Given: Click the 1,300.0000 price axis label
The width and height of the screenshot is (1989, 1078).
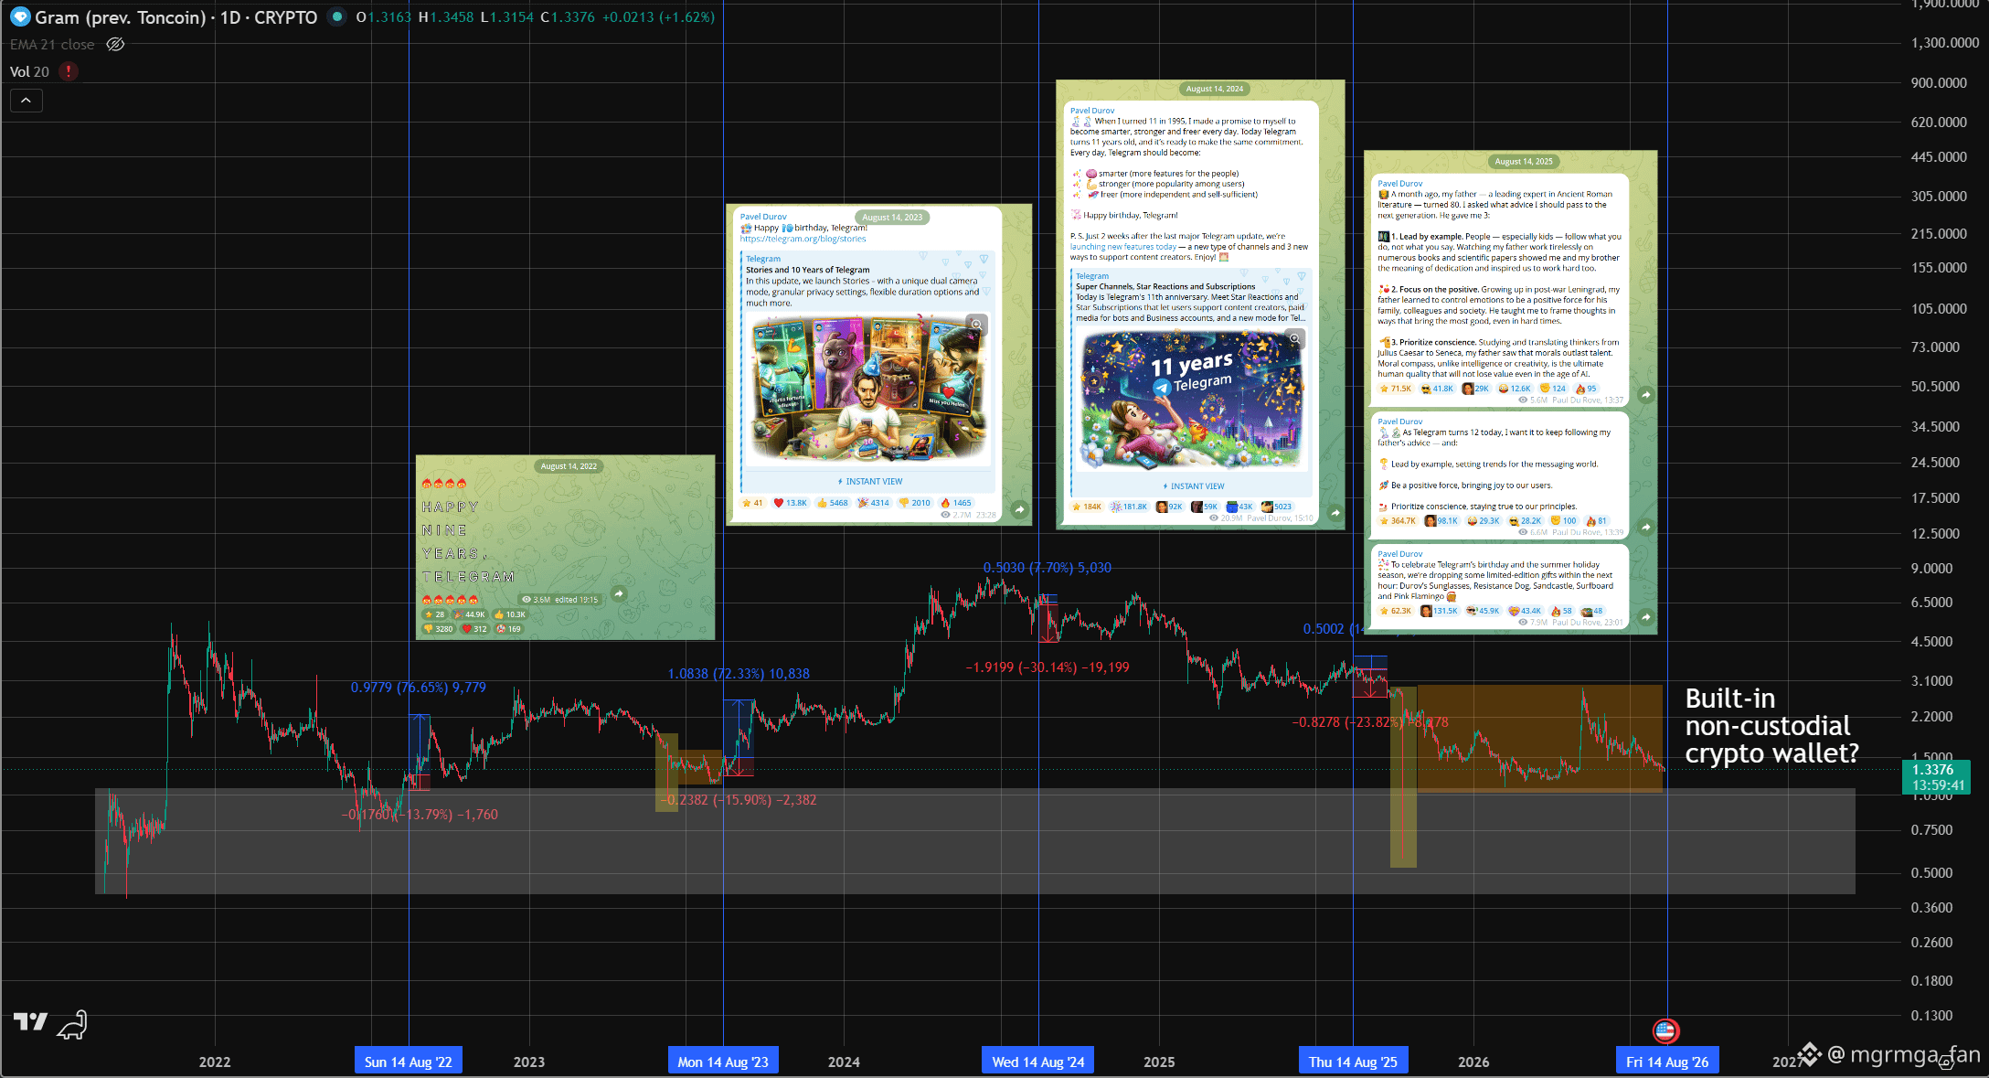Looking at the screenshot, I should 1945,43.
